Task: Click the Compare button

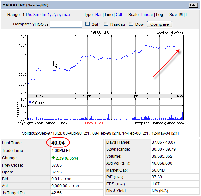Action: point(160,24)
